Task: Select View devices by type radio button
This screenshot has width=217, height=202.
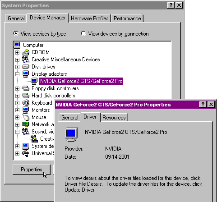Action: tap(16, 33)
